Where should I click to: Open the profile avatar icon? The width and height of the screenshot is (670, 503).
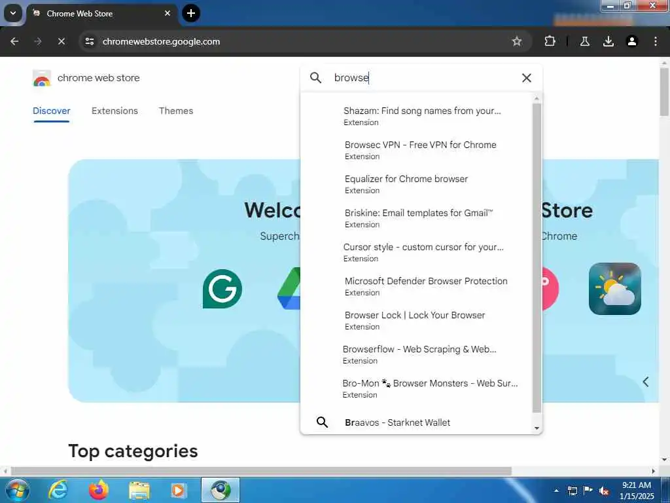pos(632,41)
